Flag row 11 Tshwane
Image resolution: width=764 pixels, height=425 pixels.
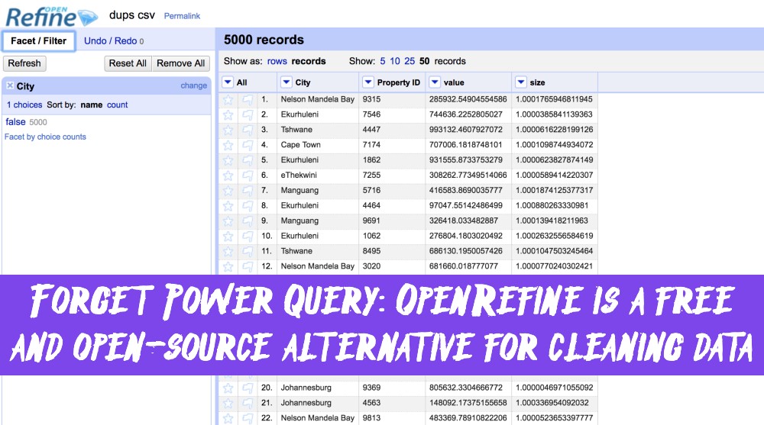[248, 251]
